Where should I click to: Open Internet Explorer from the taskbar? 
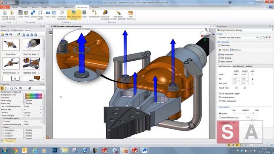[x=35, y=150]
